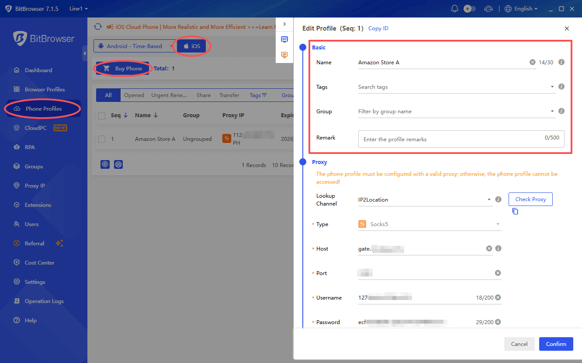Screen dimensions: 582x363
Task: Open the Group filter dropdown
Action: point(457,112)
